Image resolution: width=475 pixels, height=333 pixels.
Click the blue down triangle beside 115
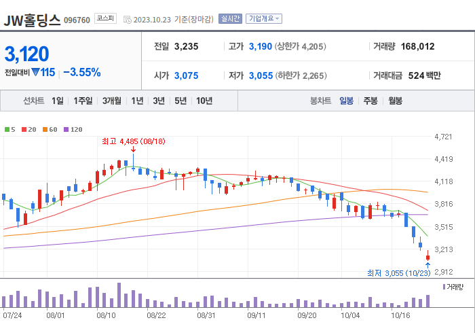click(35, 72)
